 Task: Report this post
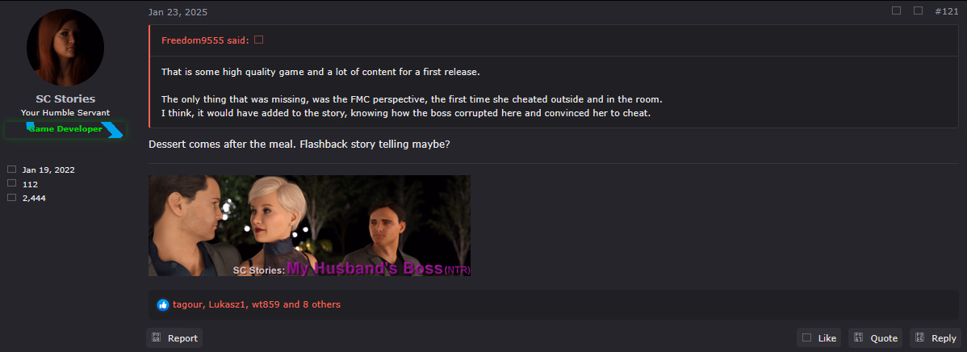click(174, 337)
